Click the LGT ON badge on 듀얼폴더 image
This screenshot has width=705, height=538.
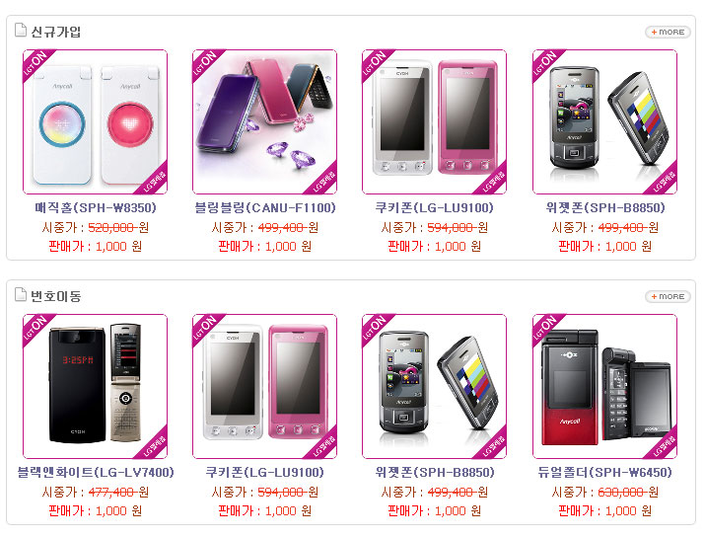[x=546, y=328]
